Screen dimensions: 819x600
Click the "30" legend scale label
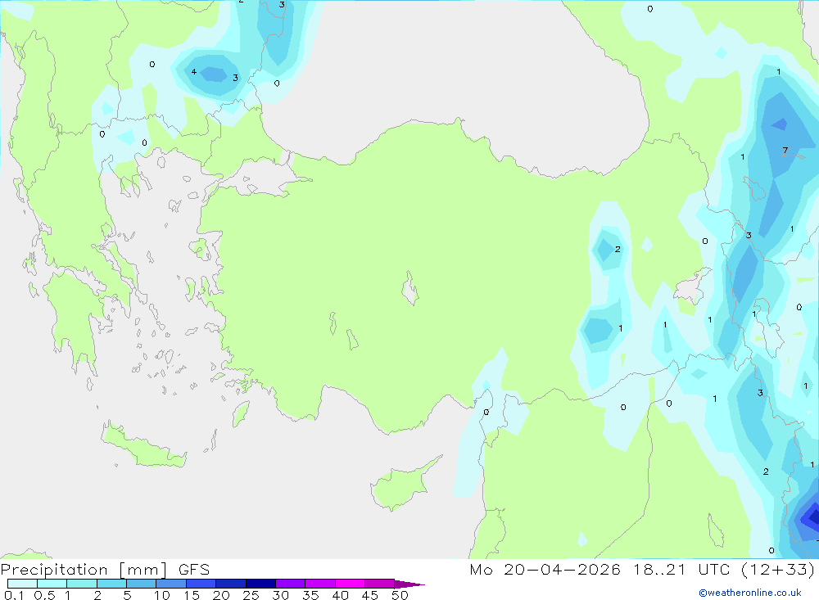point(281,595)
